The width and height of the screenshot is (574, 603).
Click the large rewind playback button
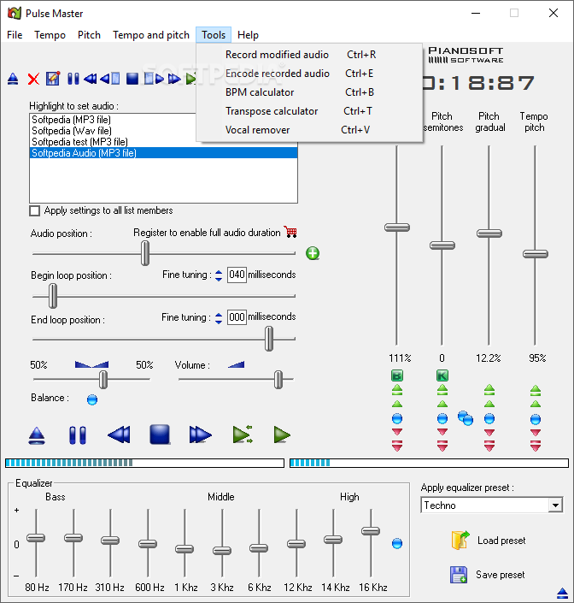coord(119,435)
